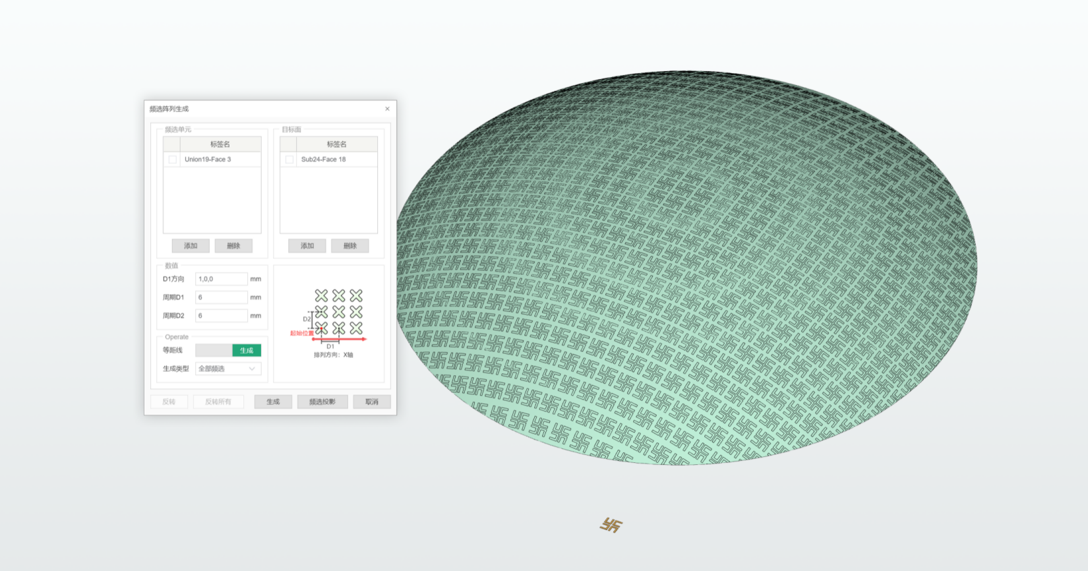The image size is (1088, 571).
Task: Click 删除 under the 频选单元 list
Action: coord(233,246)
